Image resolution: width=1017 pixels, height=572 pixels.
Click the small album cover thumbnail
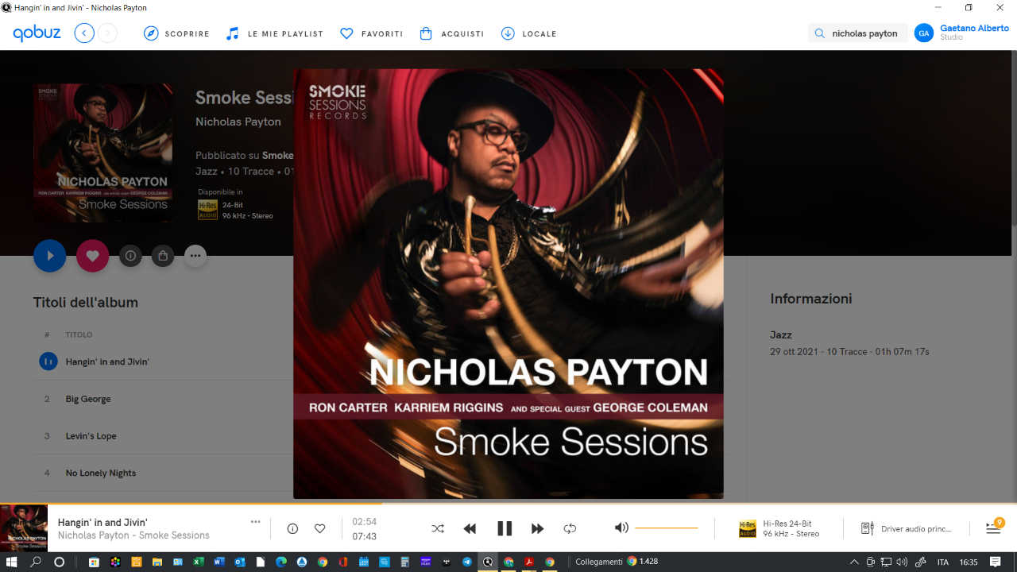coord(102,153)
